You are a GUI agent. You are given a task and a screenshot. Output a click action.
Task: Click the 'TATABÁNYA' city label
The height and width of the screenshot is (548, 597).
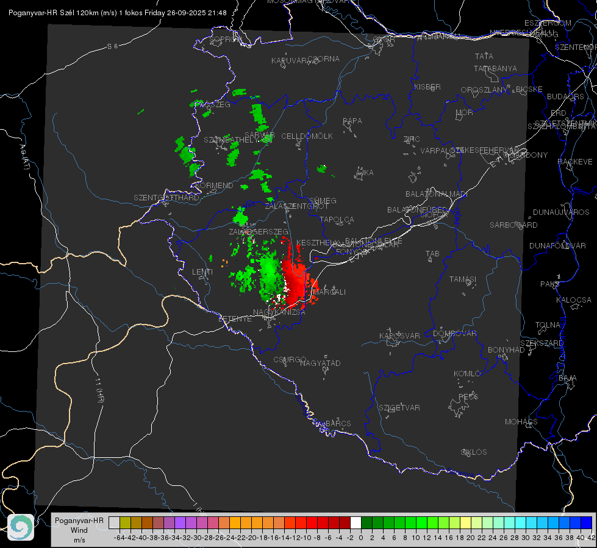495,68
